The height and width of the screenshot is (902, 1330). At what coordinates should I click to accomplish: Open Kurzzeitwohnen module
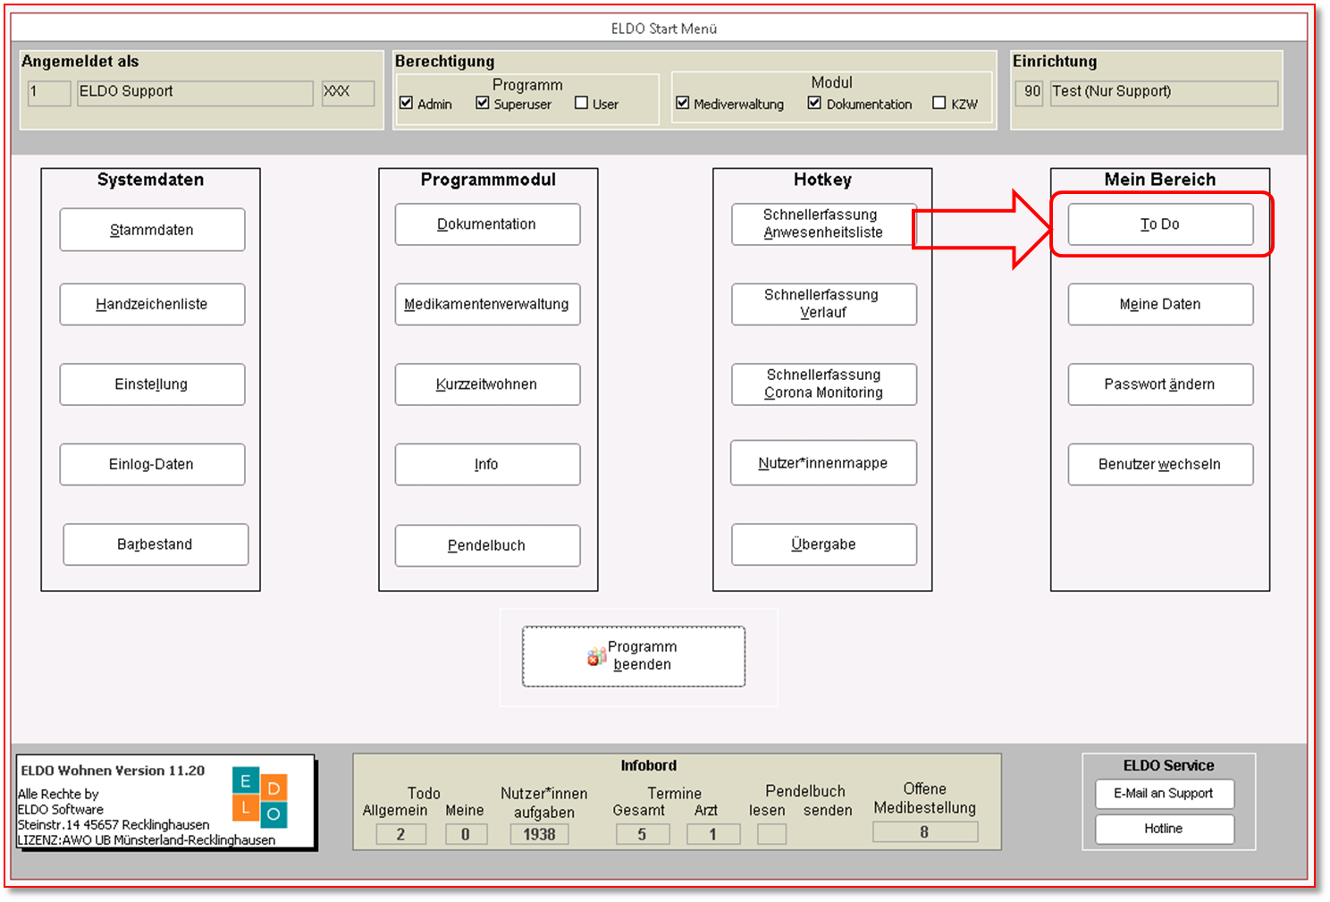pyautogui.click(x=487, y=384)
